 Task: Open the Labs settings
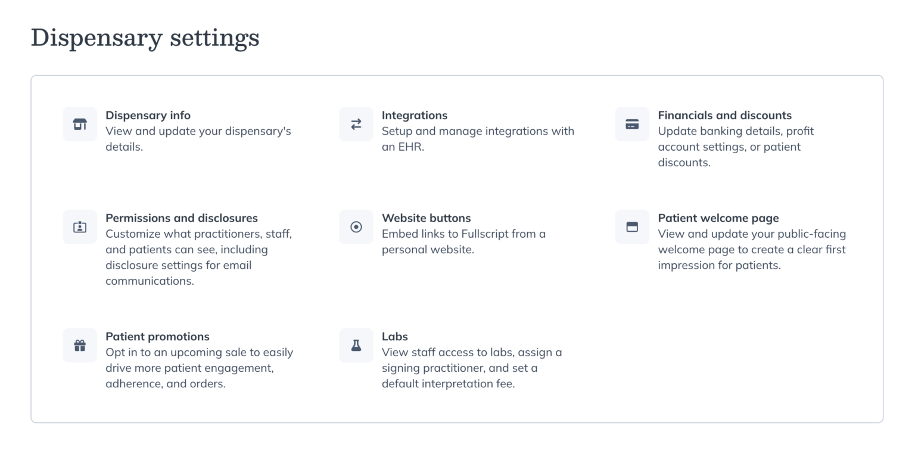pyautogui.click(x=394, y=336)
